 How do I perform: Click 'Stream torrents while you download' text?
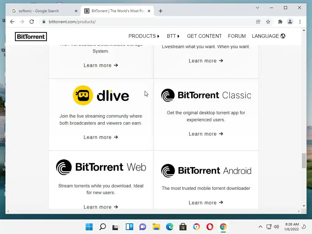[x=101, y=189]
